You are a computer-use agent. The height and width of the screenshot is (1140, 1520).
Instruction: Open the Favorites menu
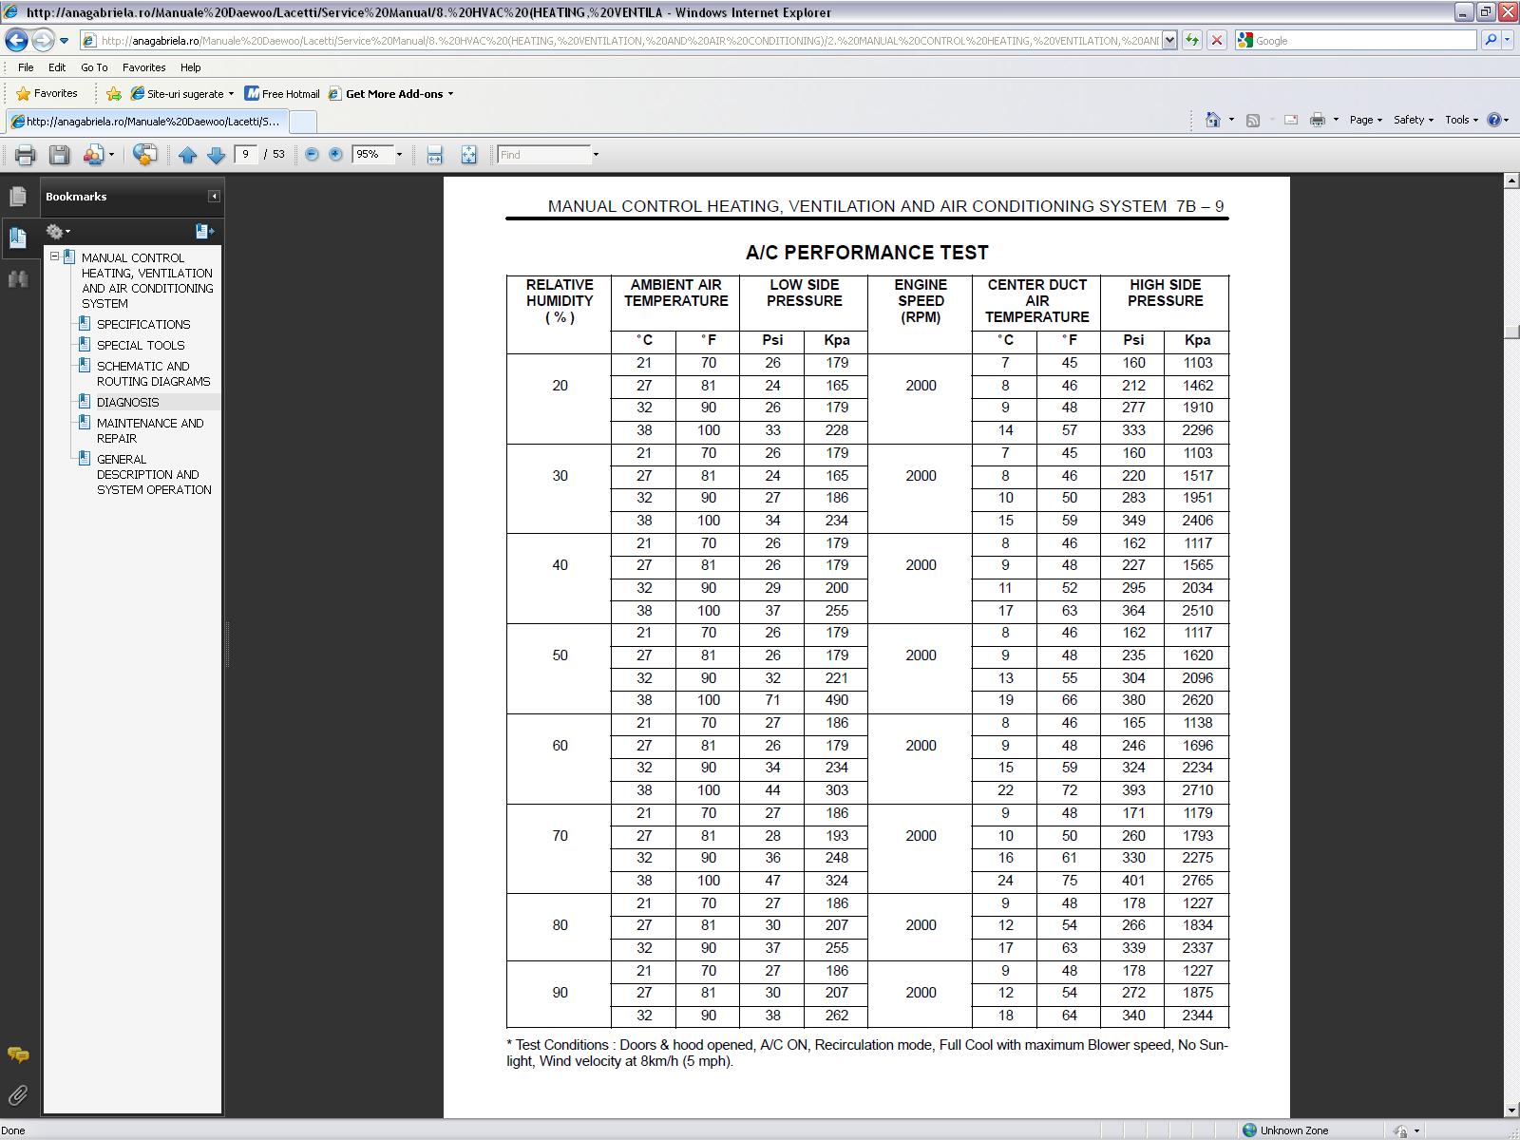pos(143,67)
